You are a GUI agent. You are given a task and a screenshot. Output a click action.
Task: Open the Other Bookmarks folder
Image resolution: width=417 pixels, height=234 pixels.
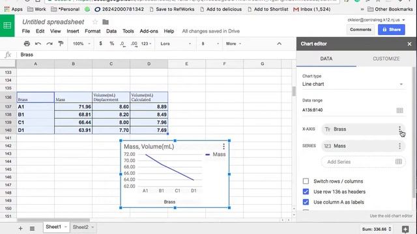click(390, 9)
